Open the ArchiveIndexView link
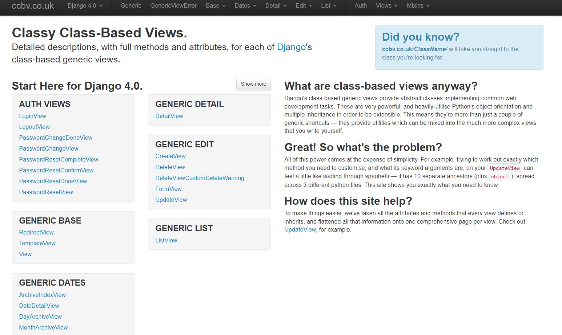 click(42, 295)
